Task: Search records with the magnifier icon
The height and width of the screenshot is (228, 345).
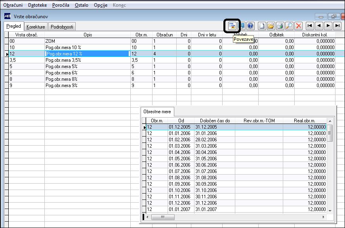Action: coord(289,26)
